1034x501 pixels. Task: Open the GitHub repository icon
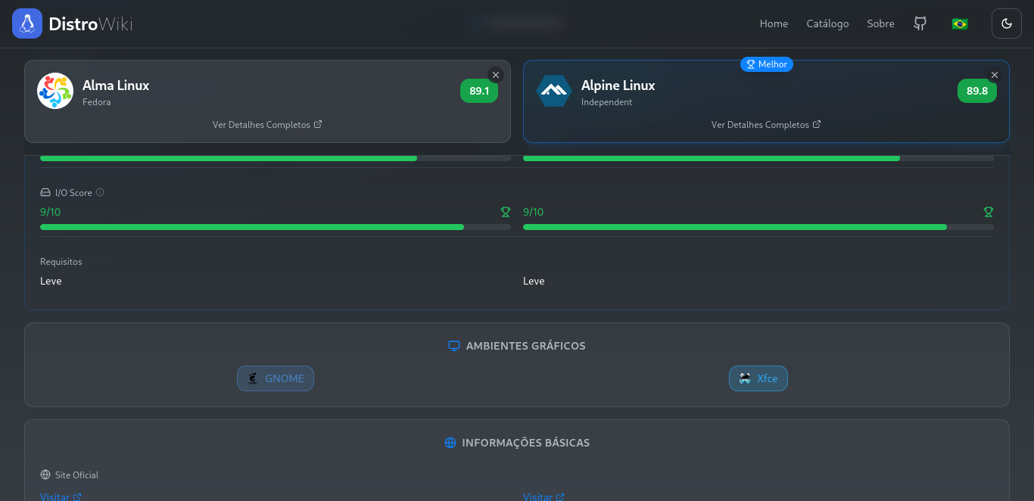tap(920, 23)
